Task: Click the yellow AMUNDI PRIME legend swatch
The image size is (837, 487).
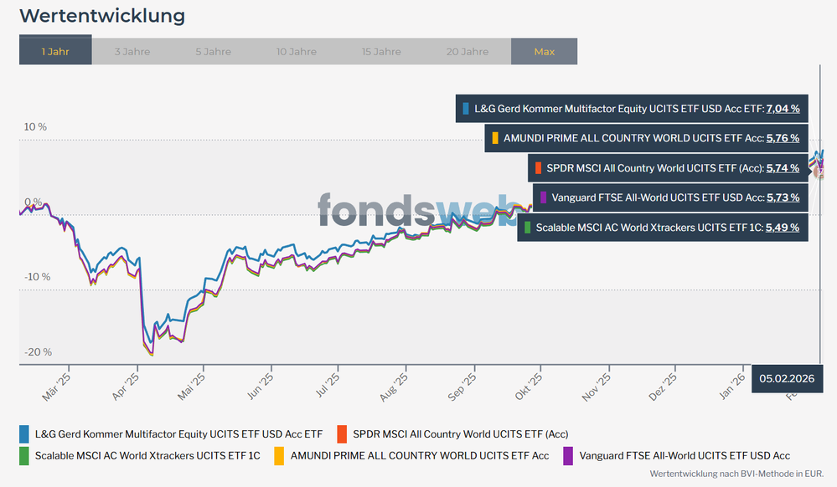Action: 279,456
